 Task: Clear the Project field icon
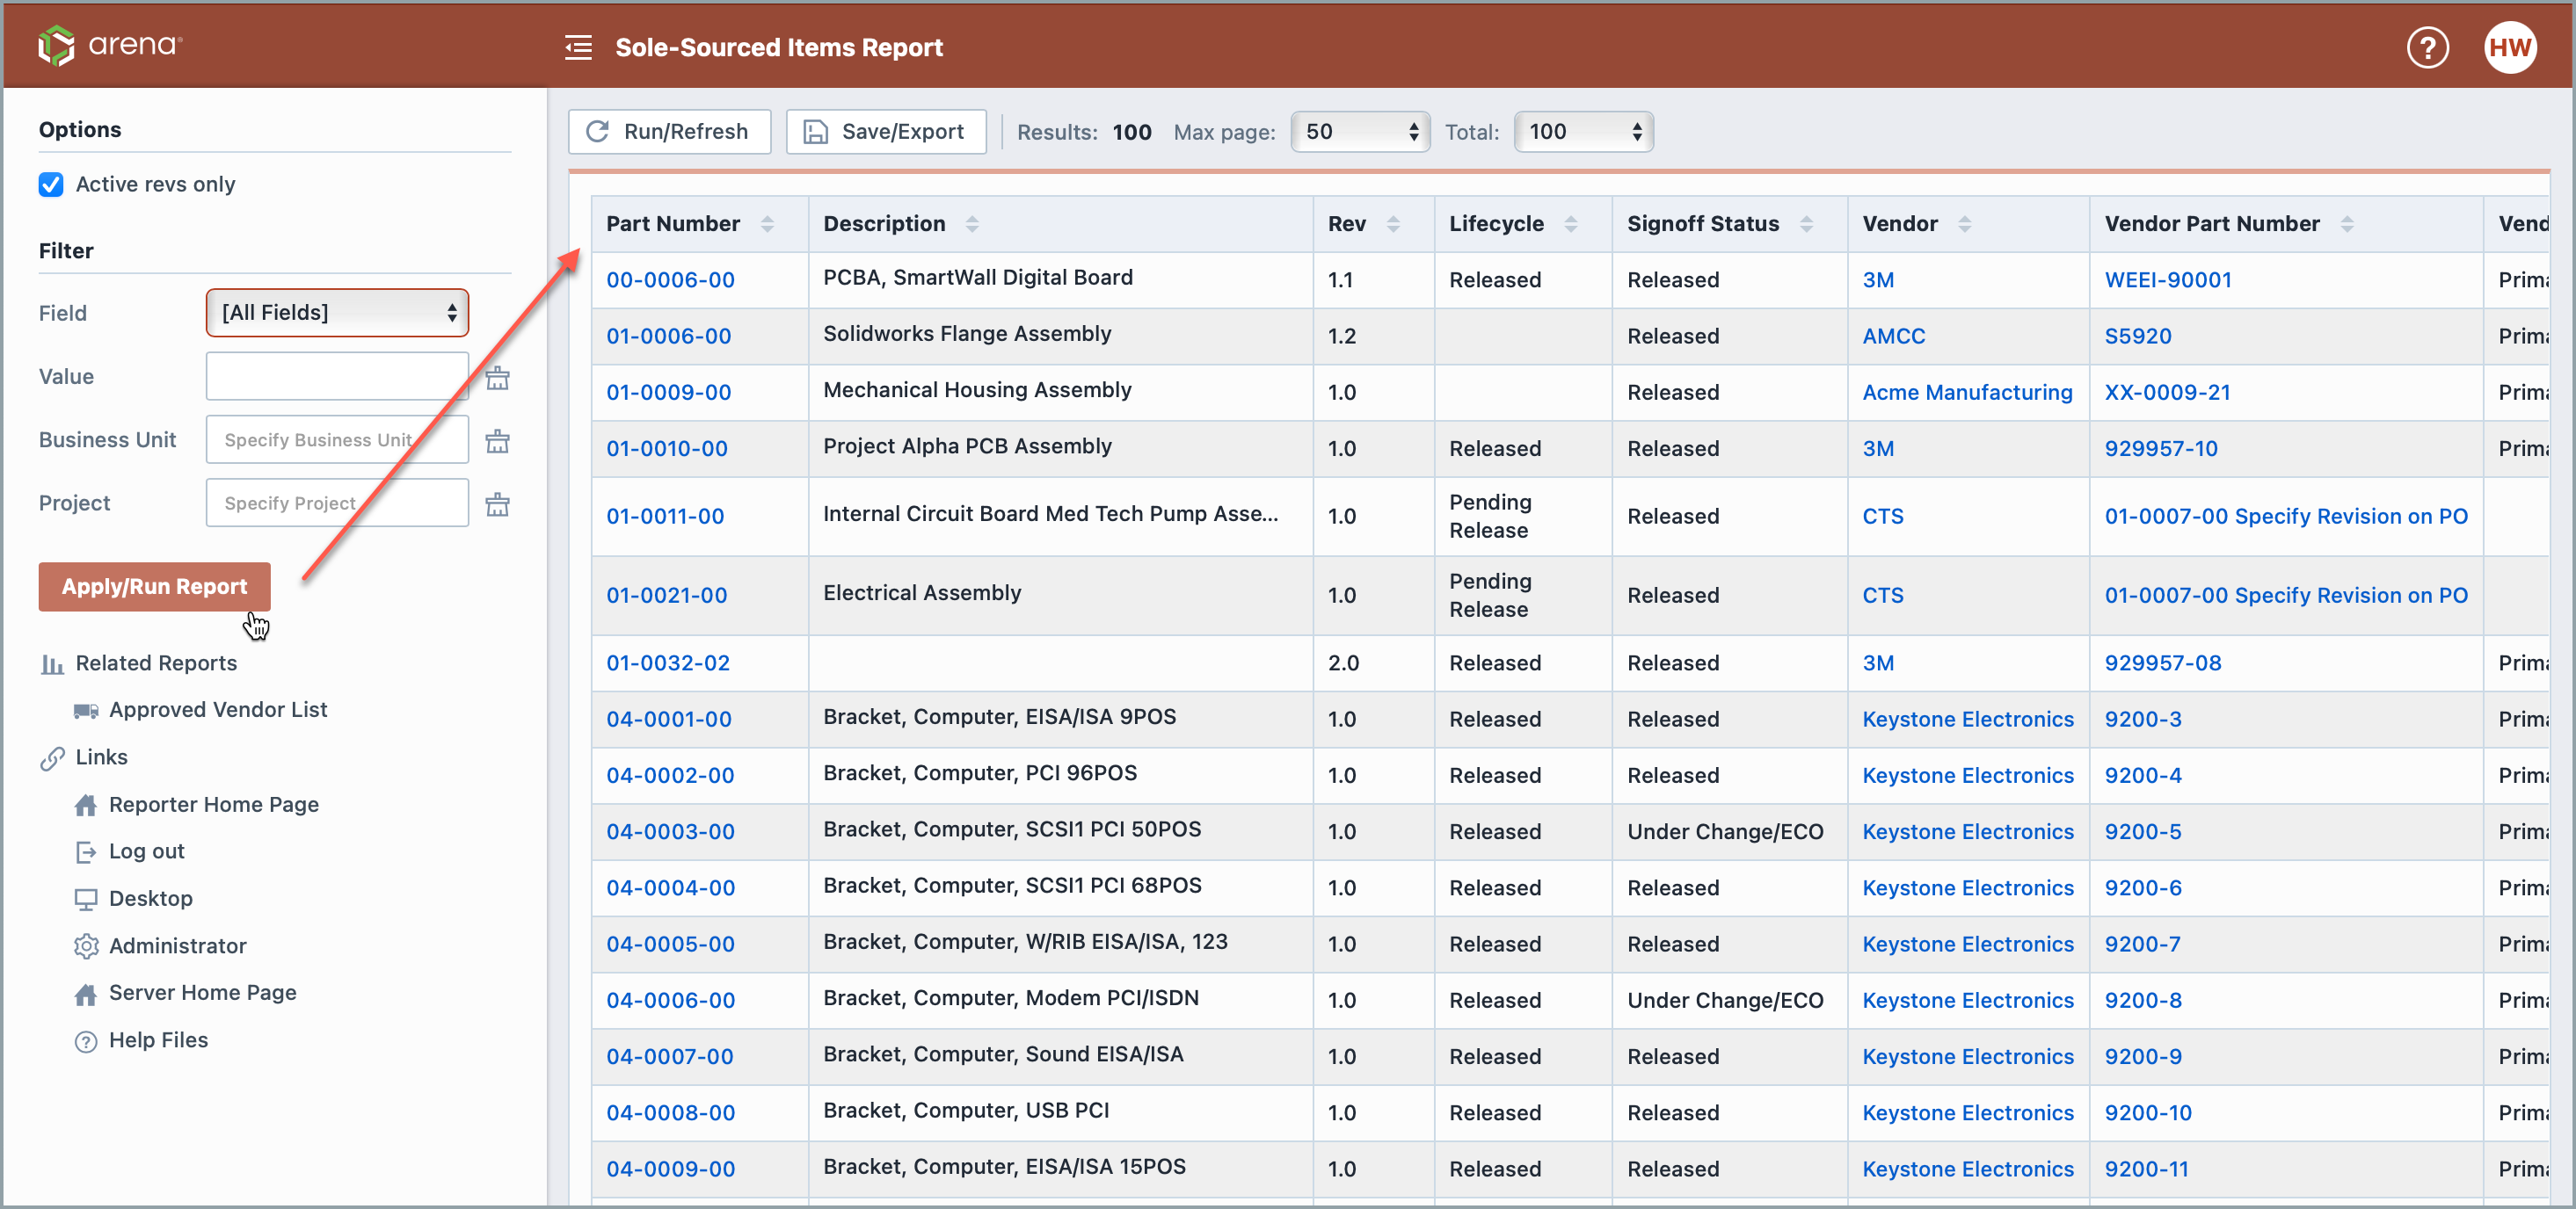click(497, 504)
